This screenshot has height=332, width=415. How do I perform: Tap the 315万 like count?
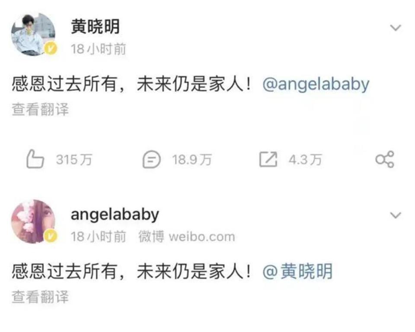pos(74,160)
